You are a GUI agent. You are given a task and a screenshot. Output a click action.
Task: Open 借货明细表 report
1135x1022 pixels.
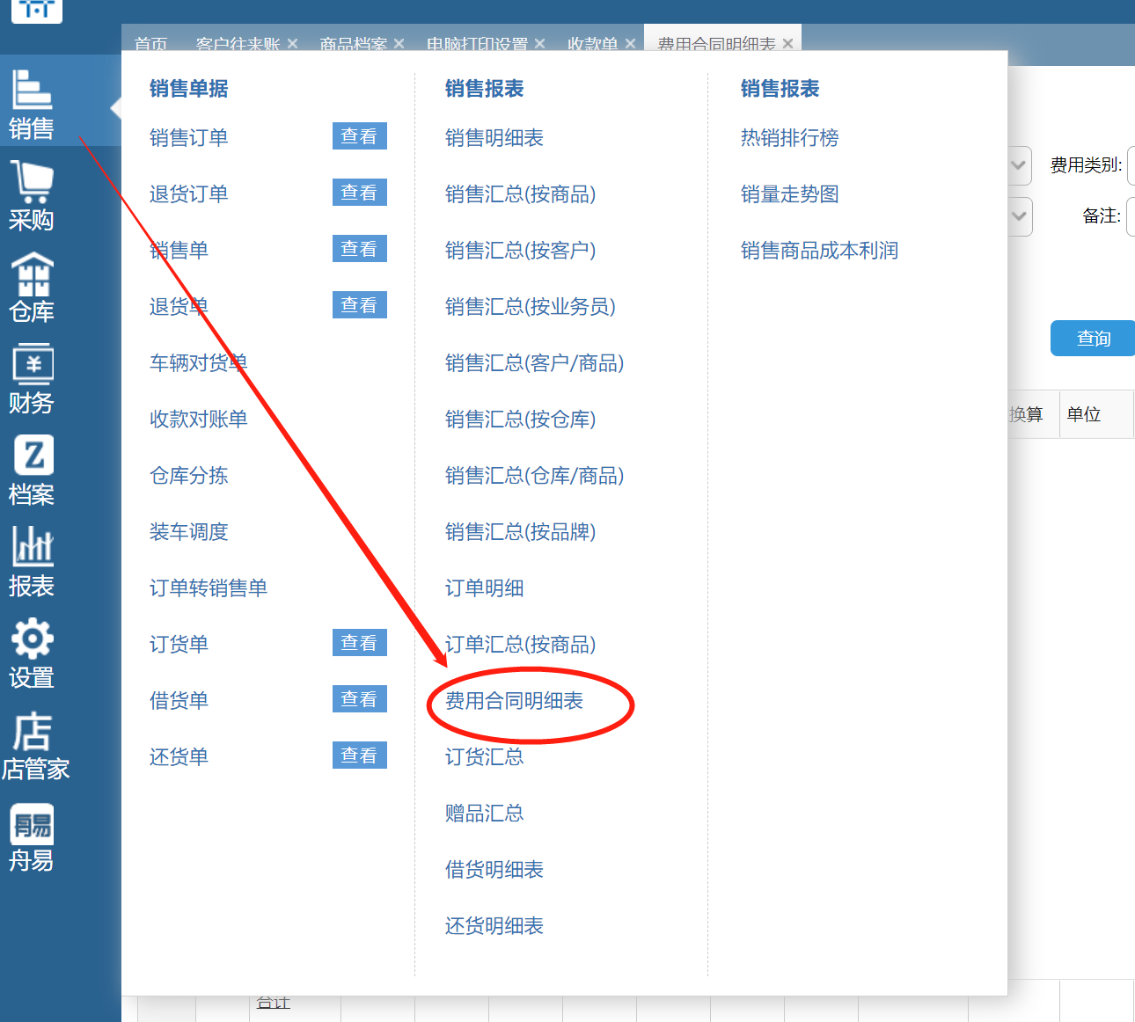494,870
